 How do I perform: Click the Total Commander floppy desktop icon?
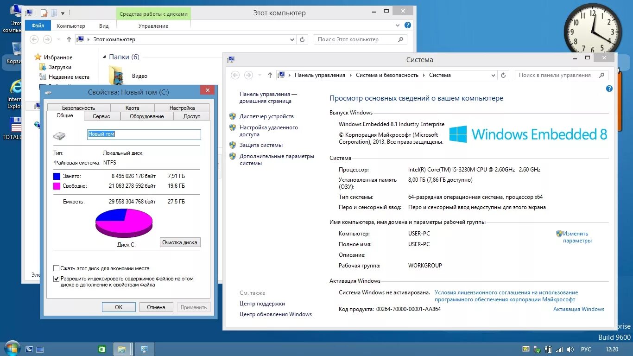pyautogui.click(x=15, y=125)
